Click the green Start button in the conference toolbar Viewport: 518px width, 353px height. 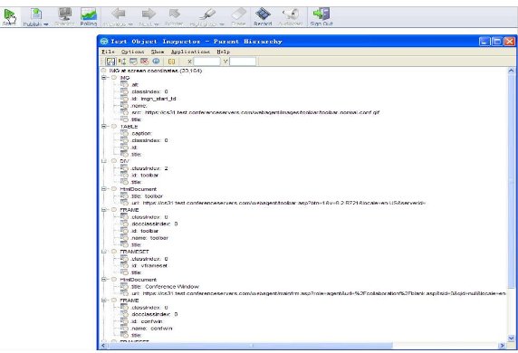[9, 14]
